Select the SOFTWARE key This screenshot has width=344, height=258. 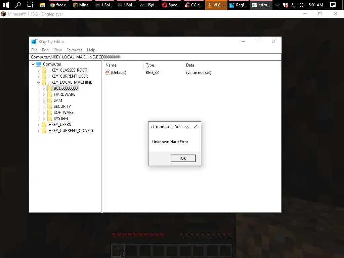63,112
